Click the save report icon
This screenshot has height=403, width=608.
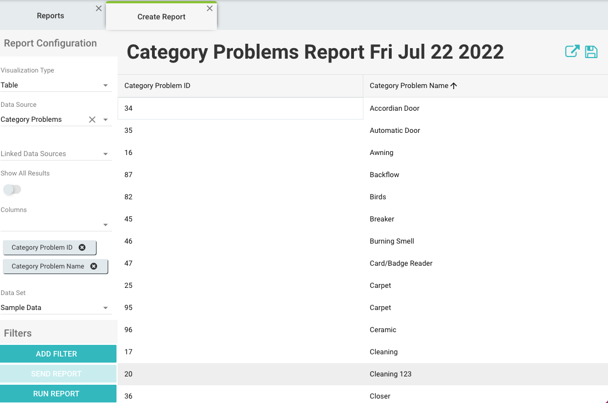591,52
